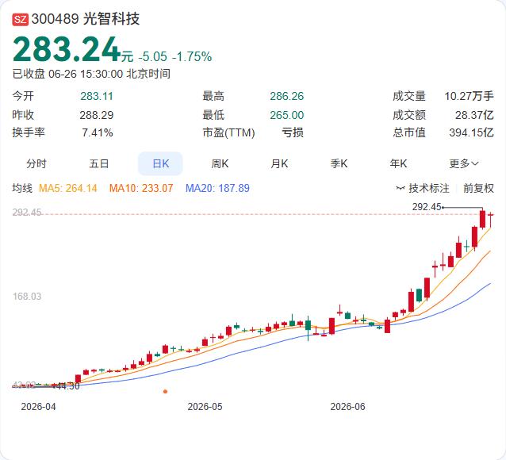The image size is (506, 460).
Task: Click the 市盈(TTM) value 亏损
Action: [x=293, y=132]
